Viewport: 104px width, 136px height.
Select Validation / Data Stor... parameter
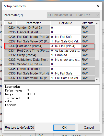(33, 60)
